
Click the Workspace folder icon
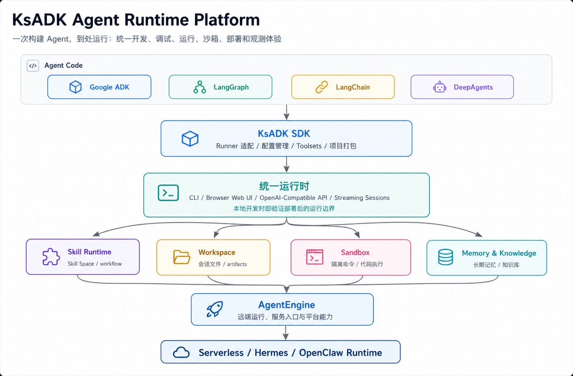click(x=182, y=257)
